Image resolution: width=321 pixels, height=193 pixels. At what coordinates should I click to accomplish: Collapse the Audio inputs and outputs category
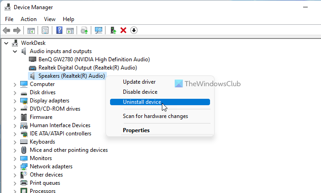[15, 51]
